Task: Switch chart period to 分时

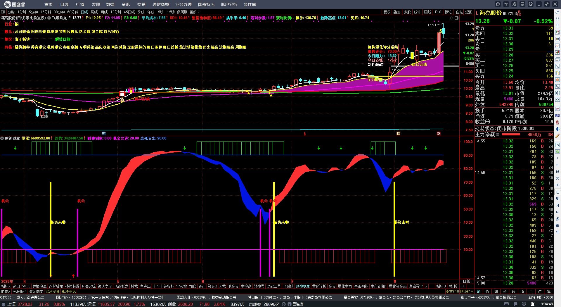Action: click(11, 12)
